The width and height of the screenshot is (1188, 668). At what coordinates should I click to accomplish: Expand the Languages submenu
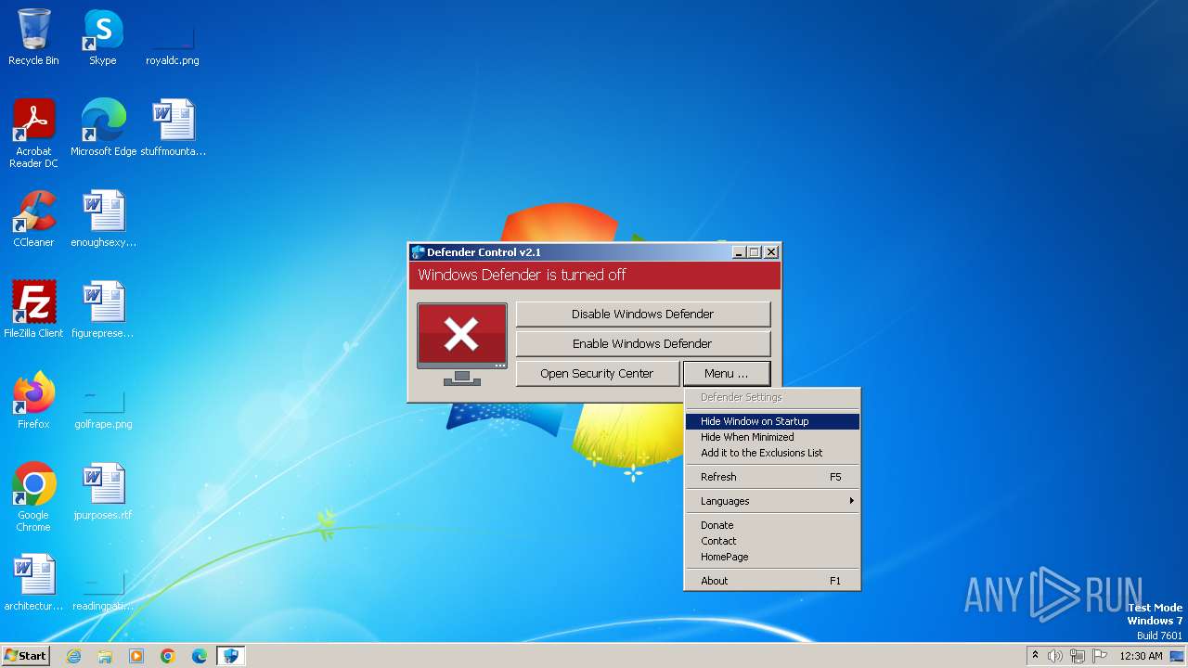coord(772,501)
